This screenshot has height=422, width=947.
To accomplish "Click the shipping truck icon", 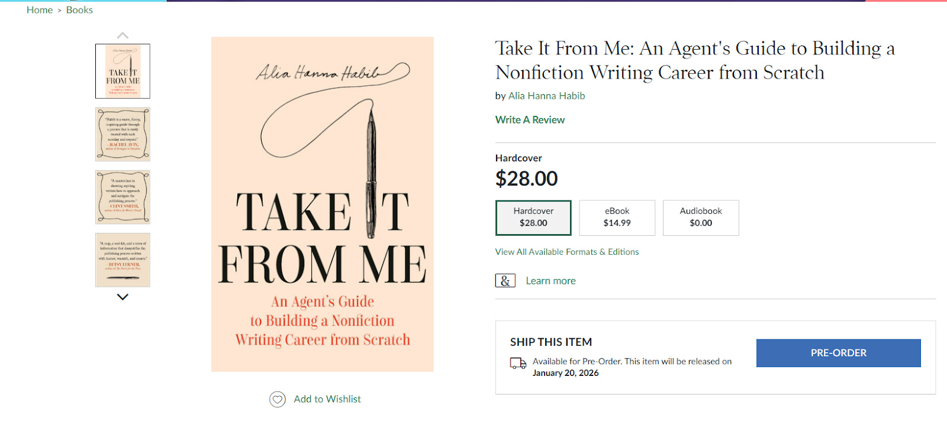I will point(518,363).
